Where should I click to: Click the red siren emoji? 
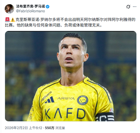[x=7, y=20]
